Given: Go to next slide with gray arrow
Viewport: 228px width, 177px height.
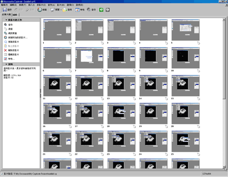Looking at the screenshot, I should (108, 10).
